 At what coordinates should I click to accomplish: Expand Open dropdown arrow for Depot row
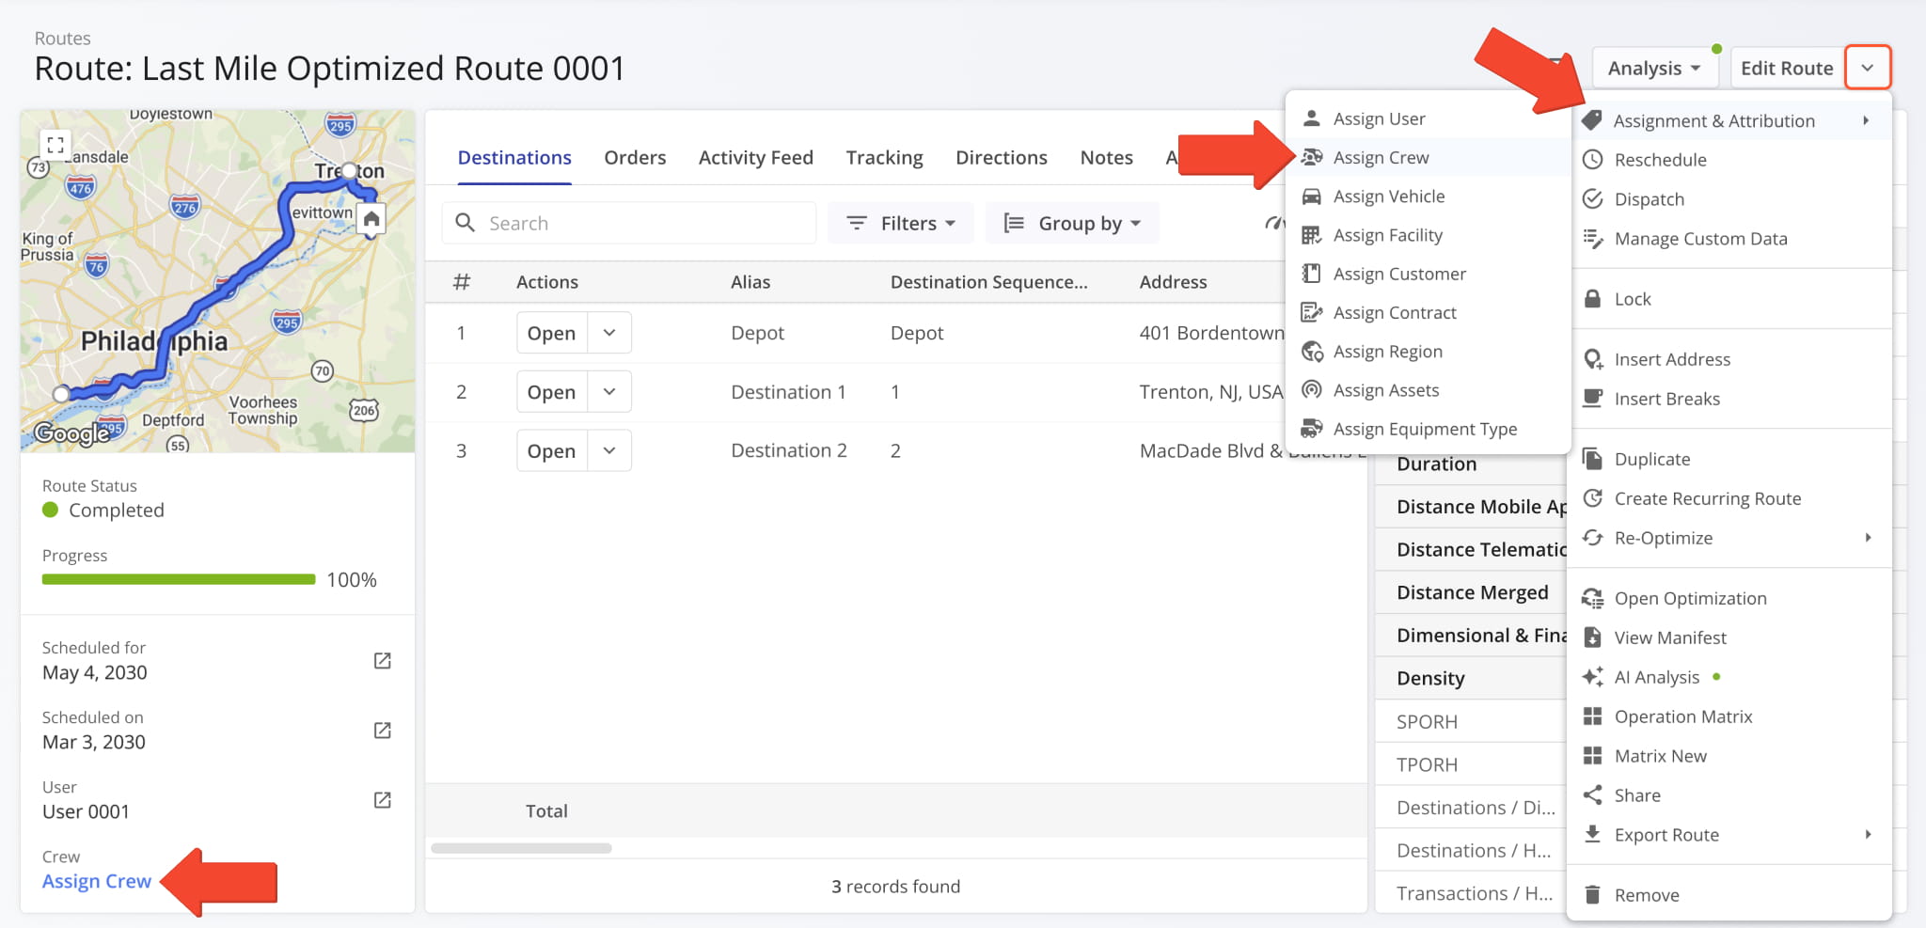pyautogui.click(x=609, y=333)
